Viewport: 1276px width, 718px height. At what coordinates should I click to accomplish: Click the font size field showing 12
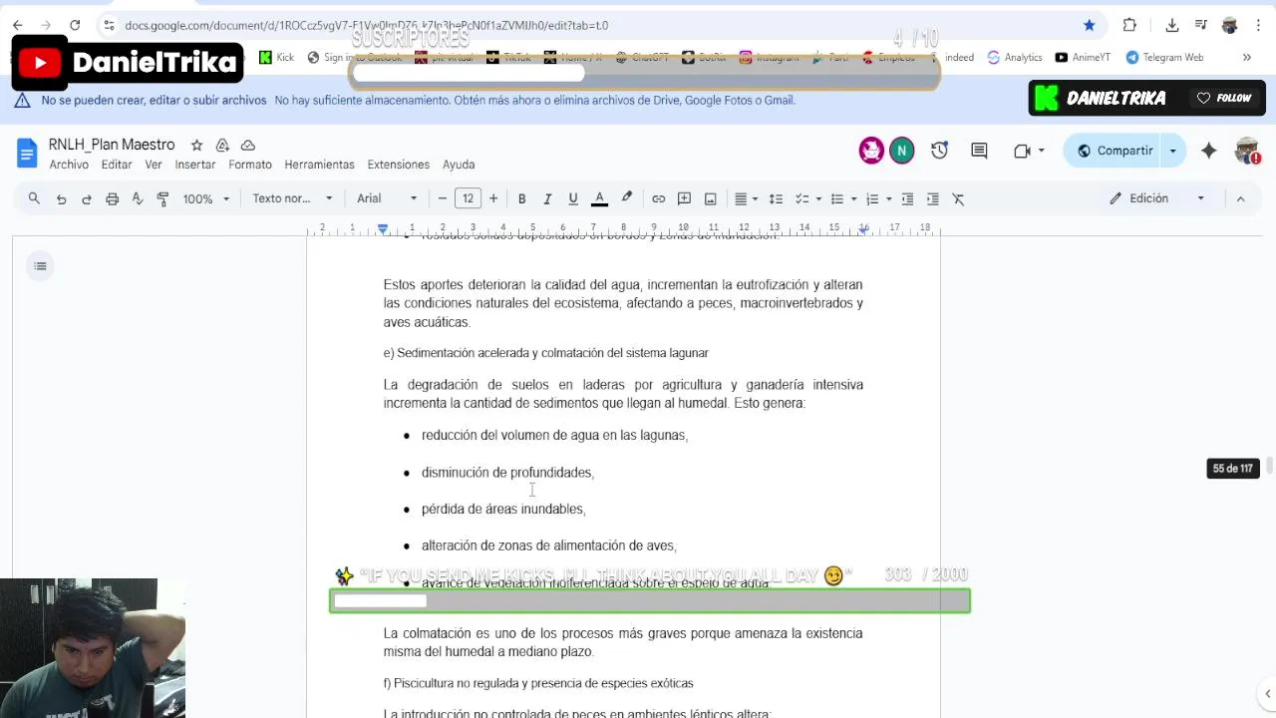pos(469,198)
